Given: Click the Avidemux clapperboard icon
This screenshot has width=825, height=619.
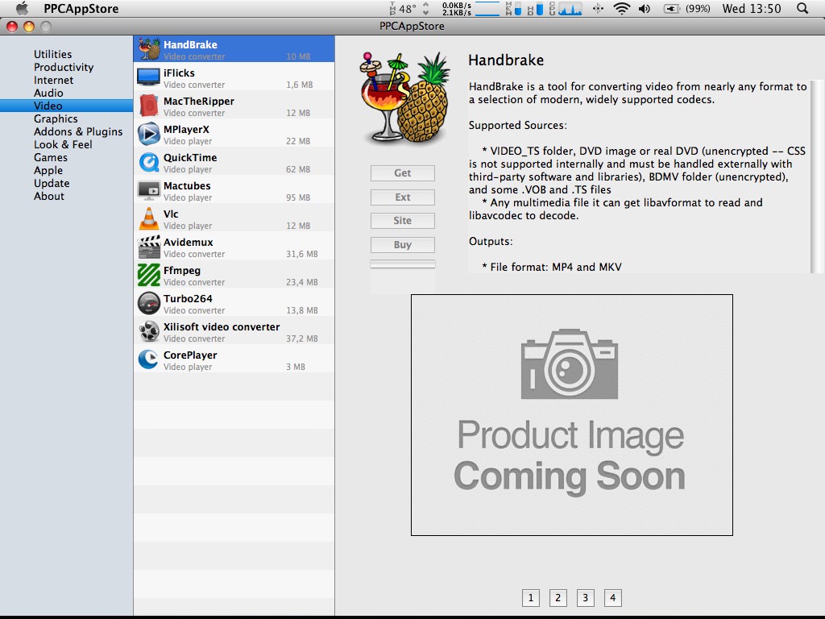Looking at the screenshot, I should tap(149, 247).
